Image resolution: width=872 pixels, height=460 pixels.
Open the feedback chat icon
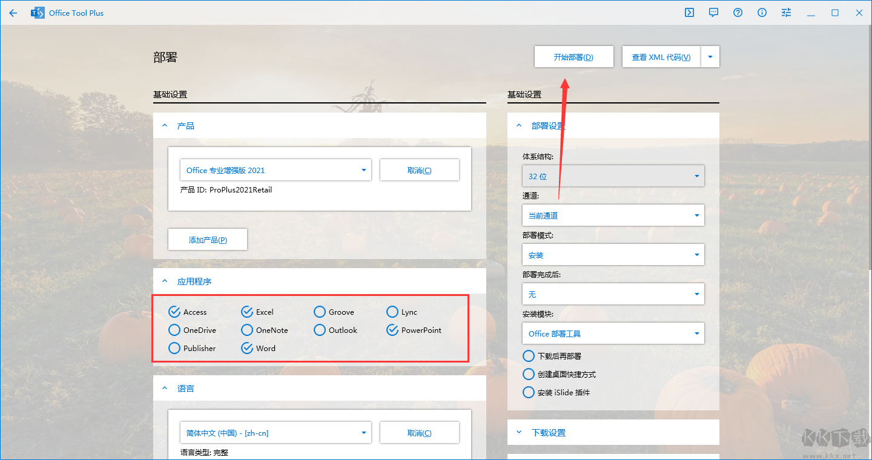[713, 12]
